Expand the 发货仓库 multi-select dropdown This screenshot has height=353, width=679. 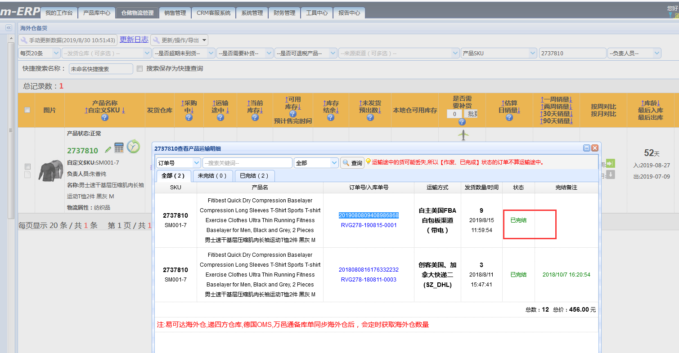[x=107, y=53]
